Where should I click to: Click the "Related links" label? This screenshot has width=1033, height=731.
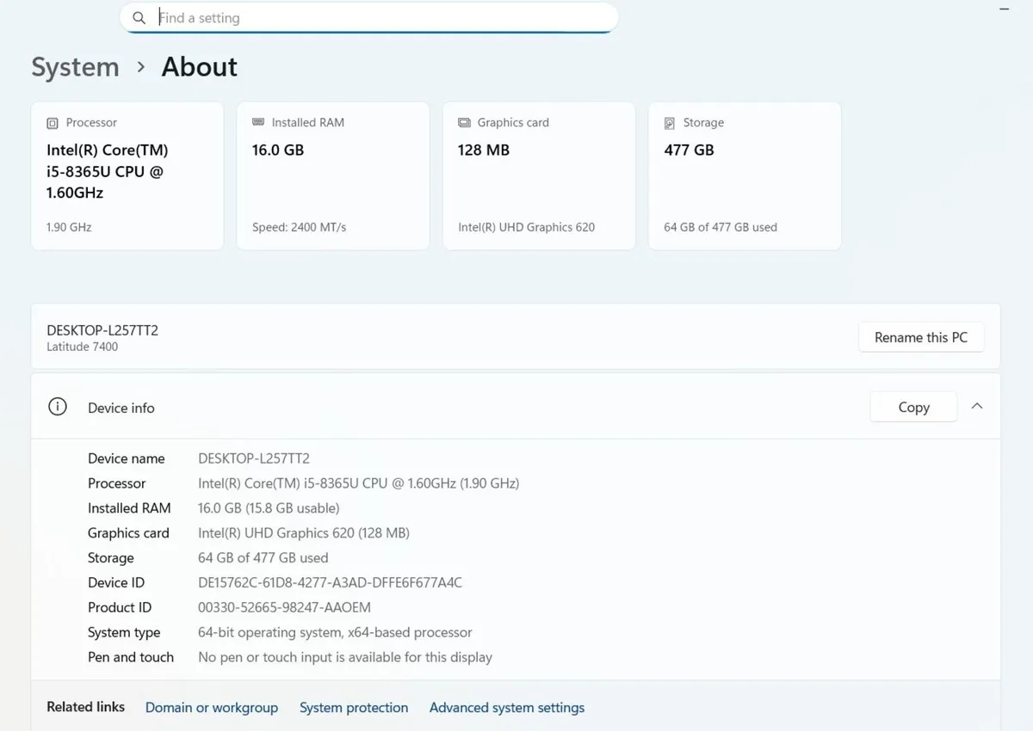pyautogui.click(x=85, y=707)
